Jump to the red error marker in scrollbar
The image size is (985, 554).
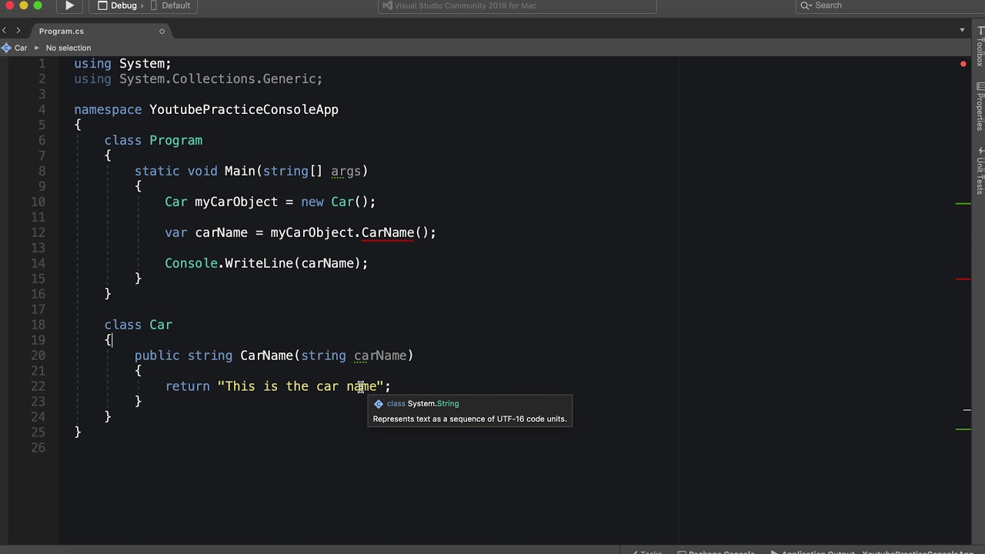(x=963, y=279)
